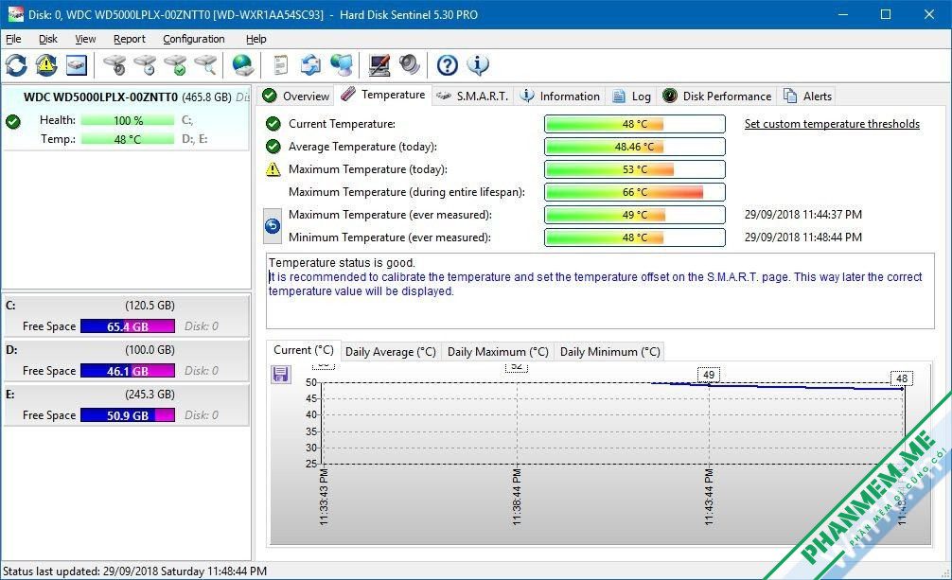This screenshot has width=952, height=580.
Task: Click the disk with stethoscope test icon
Action: coord(115,65)
